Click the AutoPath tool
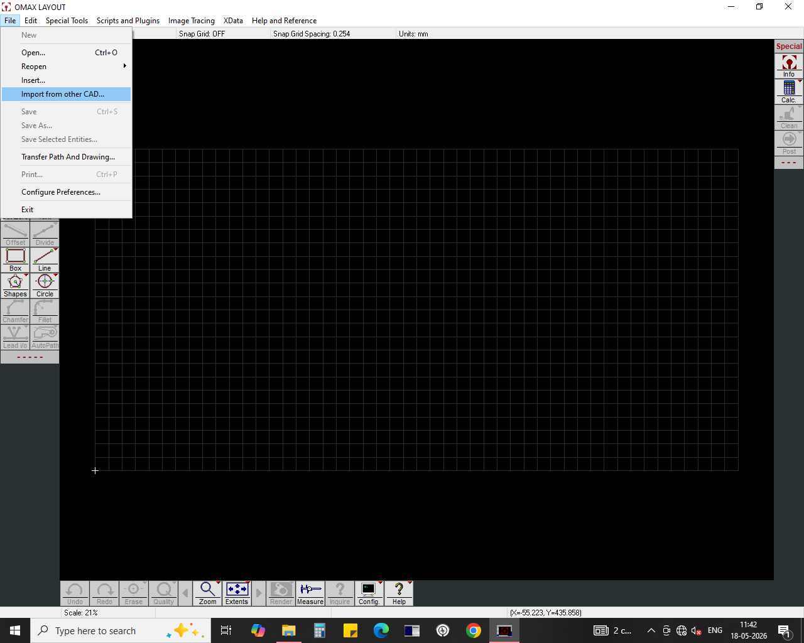This screenshot has width=804, height=643. click(45, 337)
